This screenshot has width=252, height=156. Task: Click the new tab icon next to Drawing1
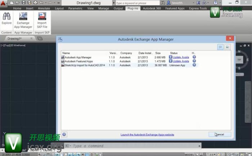click(x=40, y=38)
